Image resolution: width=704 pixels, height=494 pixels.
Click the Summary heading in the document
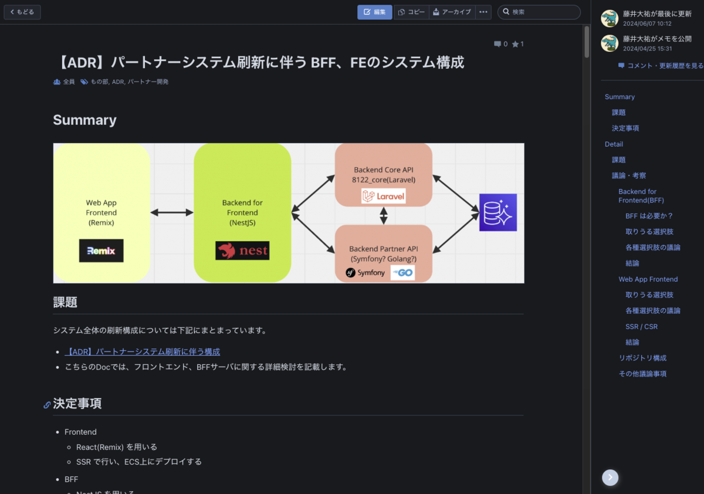[x=84, y=120]
